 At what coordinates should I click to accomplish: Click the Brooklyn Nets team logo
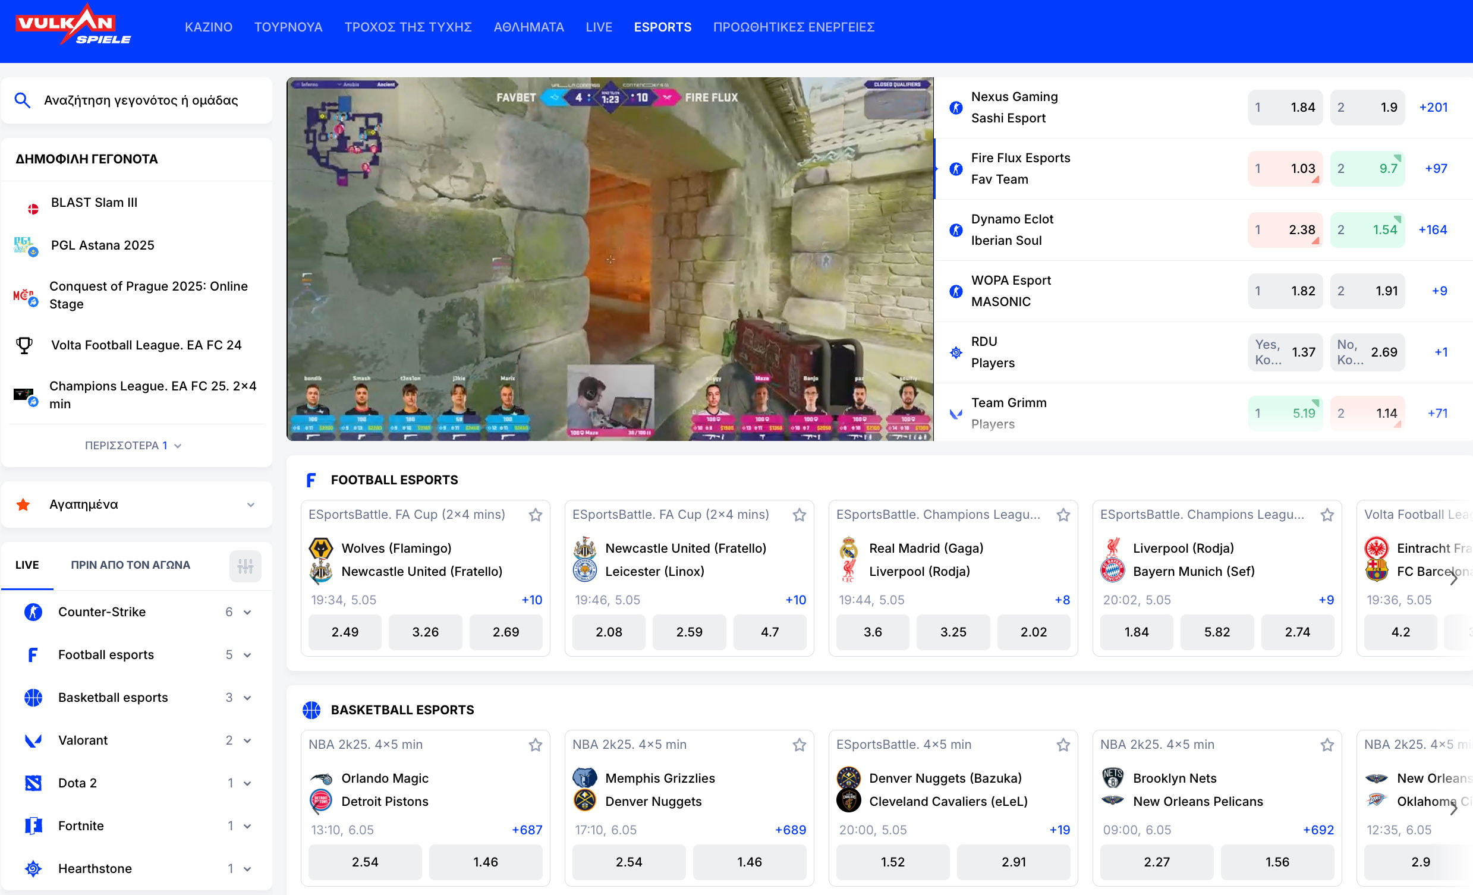1113,779
